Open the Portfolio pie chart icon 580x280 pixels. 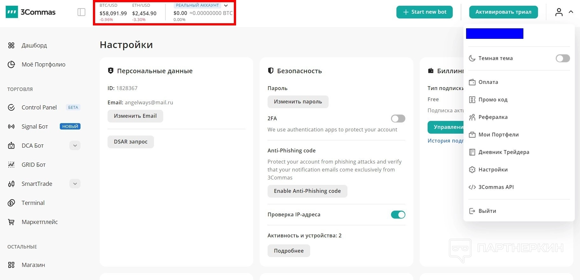11,65
